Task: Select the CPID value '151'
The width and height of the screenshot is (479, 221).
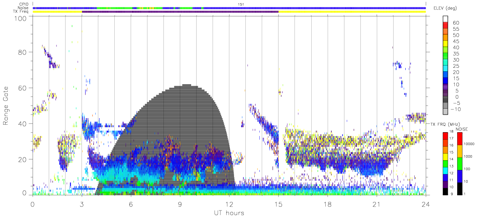Action: [241, 4]
